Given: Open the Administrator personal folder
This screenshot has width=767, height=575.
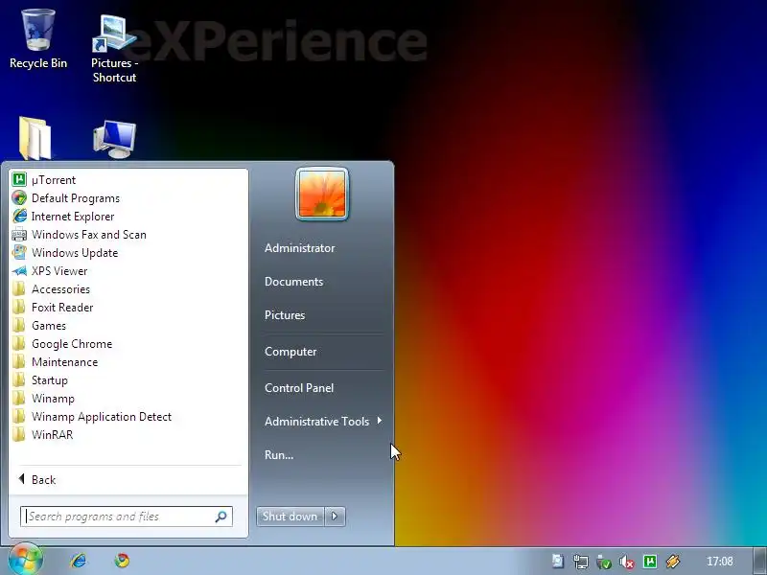Looking at the screenshot, I should click(300, 248).
